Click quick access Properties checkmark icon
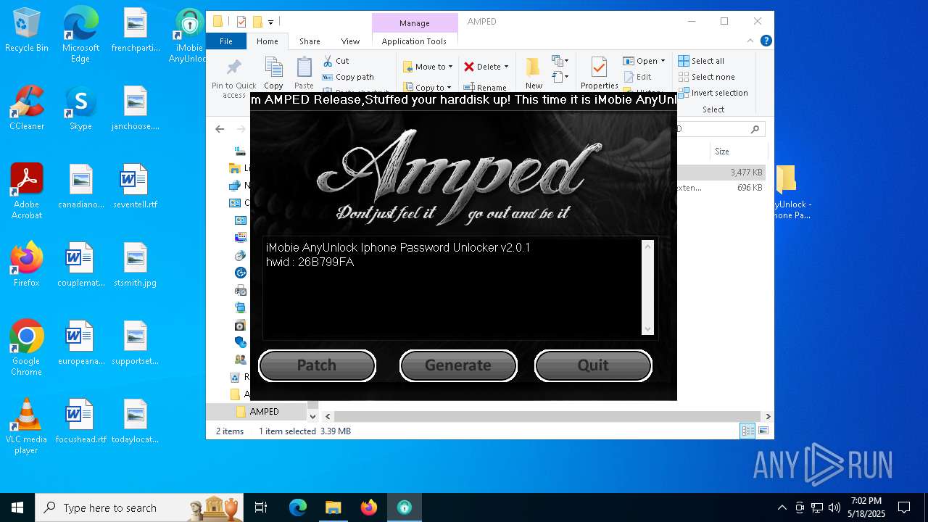The height and width of the screenshot is (522, 928). coord(241,22)
